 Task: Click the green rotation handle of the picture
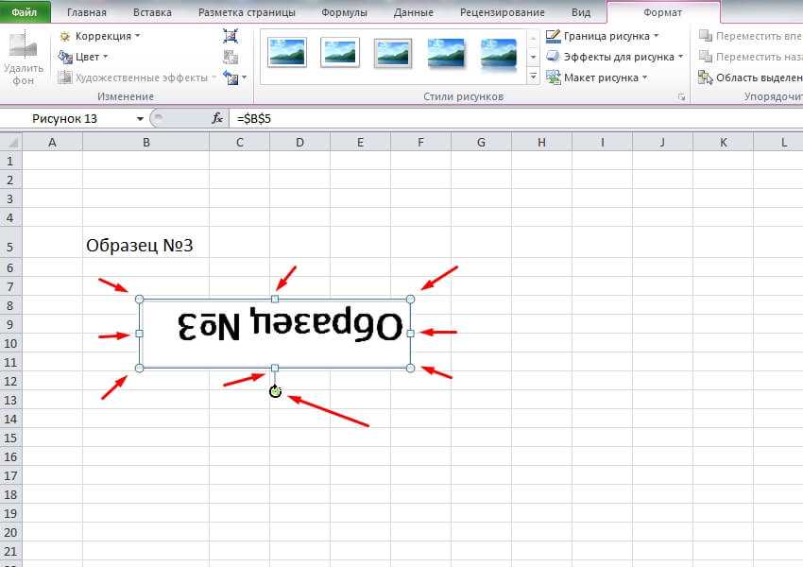(x=276, y=392)
